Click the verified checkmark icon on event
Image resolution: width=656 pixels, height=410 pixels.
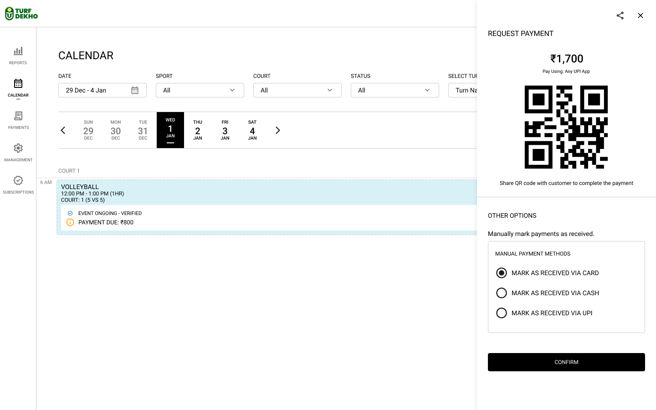coord(70,213)
